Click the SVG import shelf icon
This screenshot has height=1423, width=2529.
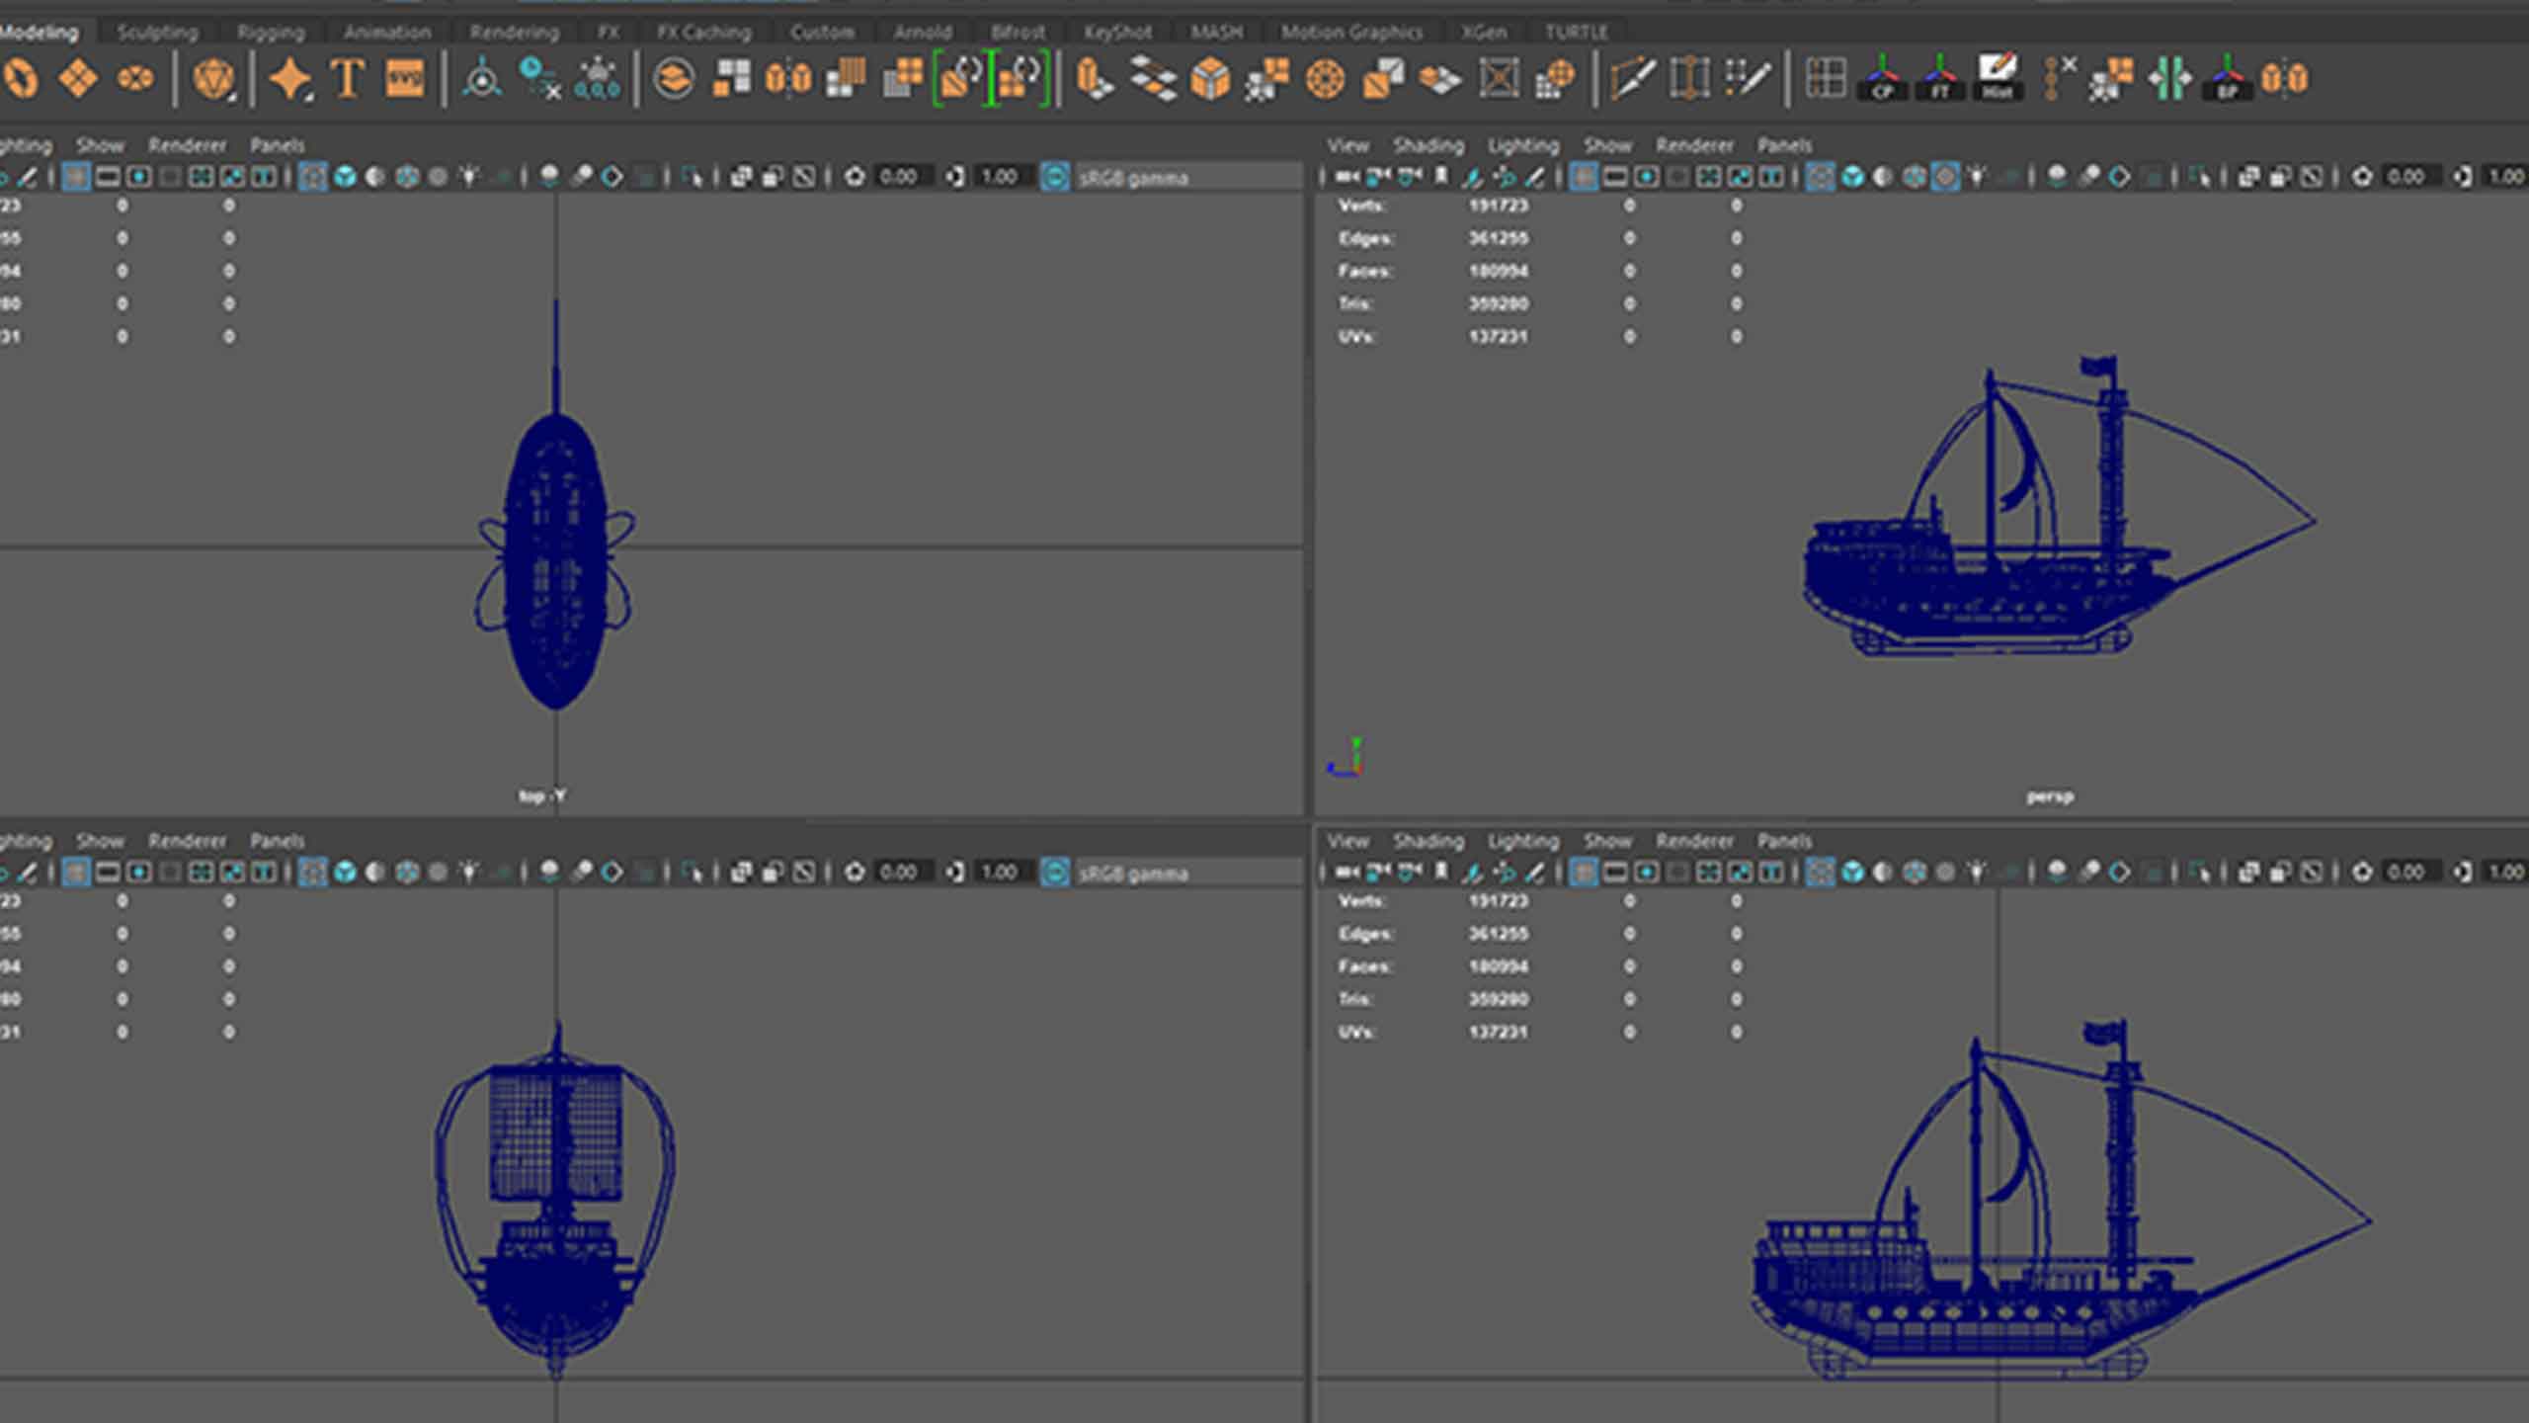pos(404,79)
